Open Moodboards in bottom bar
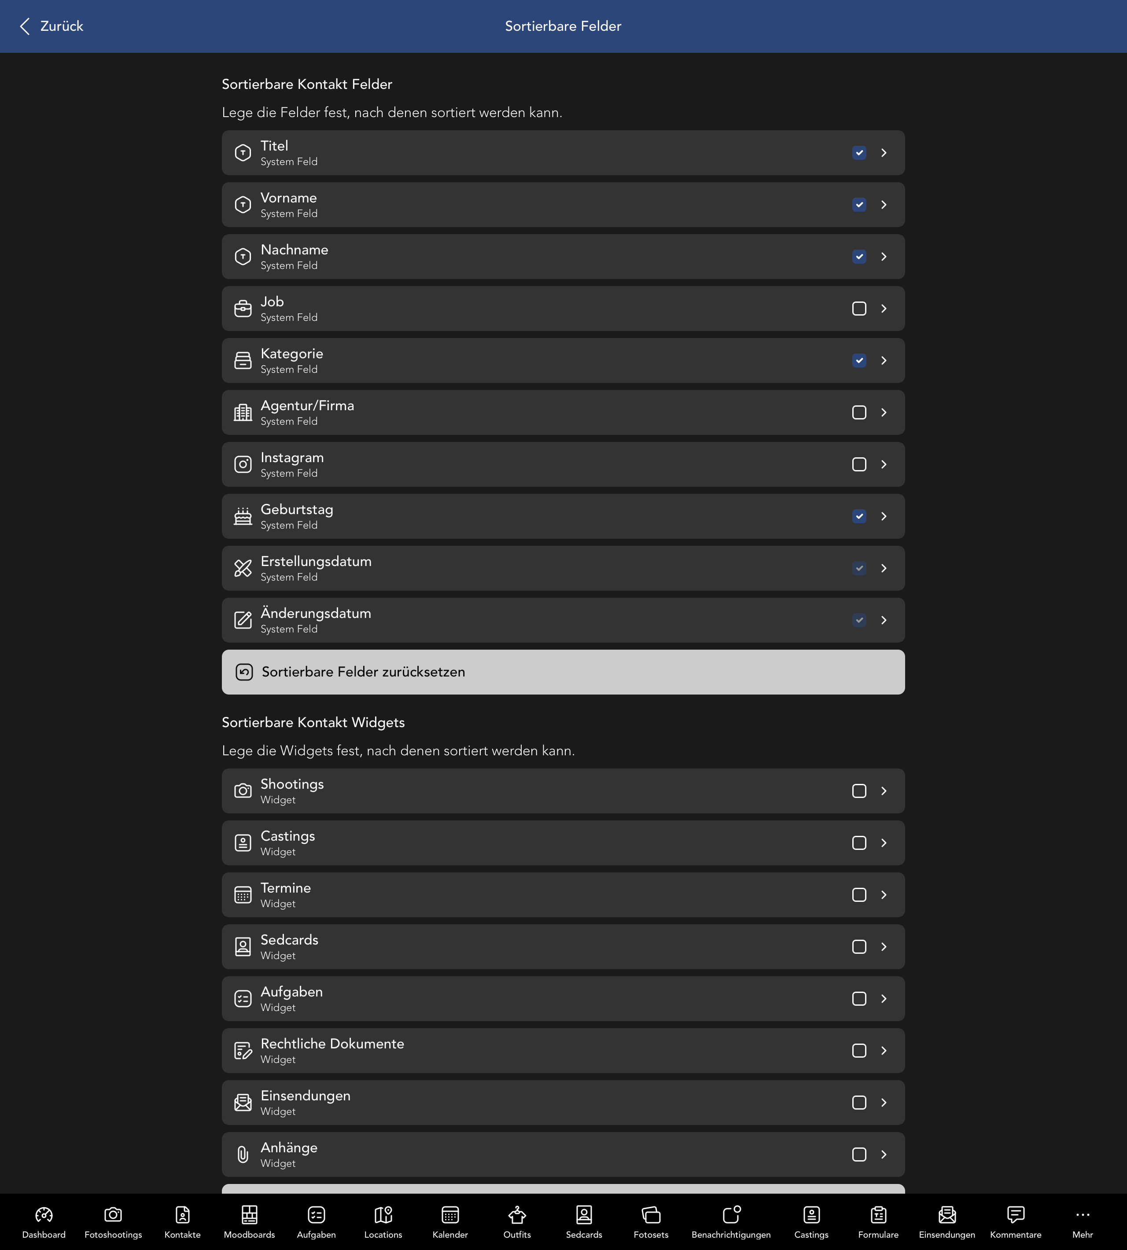This screenshot has height=1250, width=1127. click(x=250, y=1222)
